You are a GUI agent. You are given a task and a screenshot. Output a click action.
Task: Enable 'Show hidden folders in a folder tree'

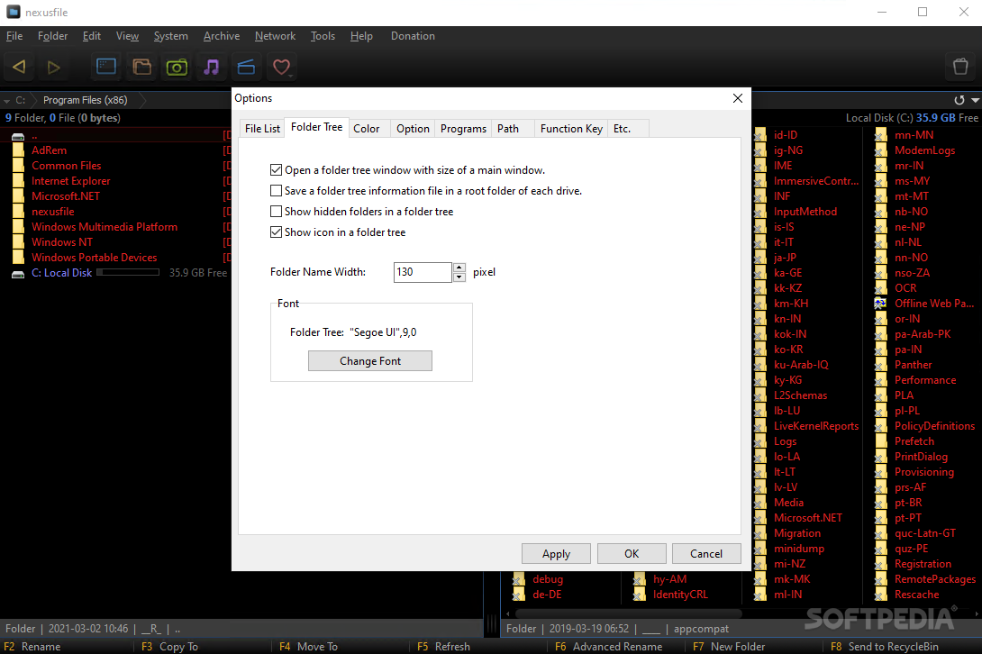[276, 211]
